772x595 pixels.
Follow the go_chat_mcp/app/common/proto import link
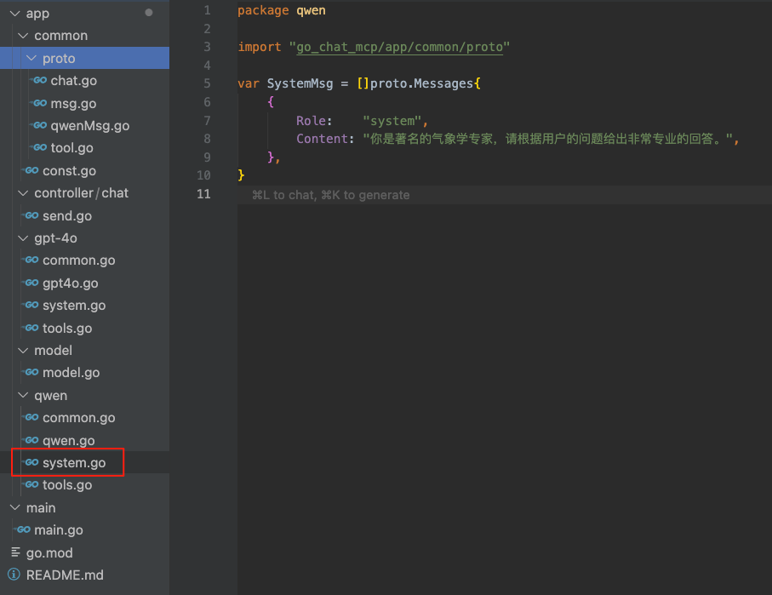pyautogui.click(x=399, y=47)
